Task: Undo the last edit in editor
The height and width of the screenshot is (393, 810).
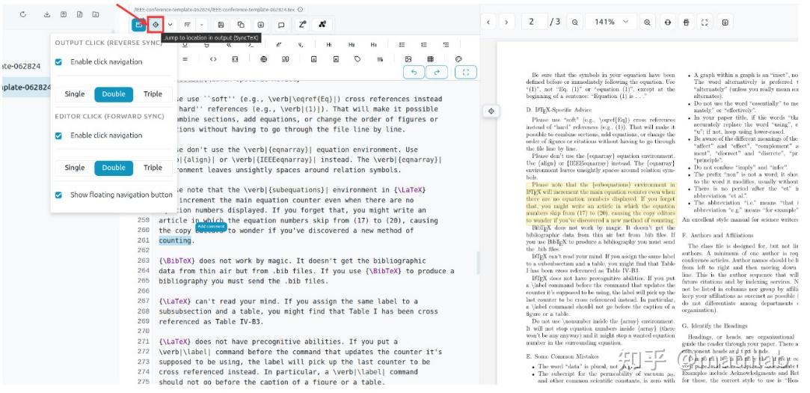Action: 414,73
